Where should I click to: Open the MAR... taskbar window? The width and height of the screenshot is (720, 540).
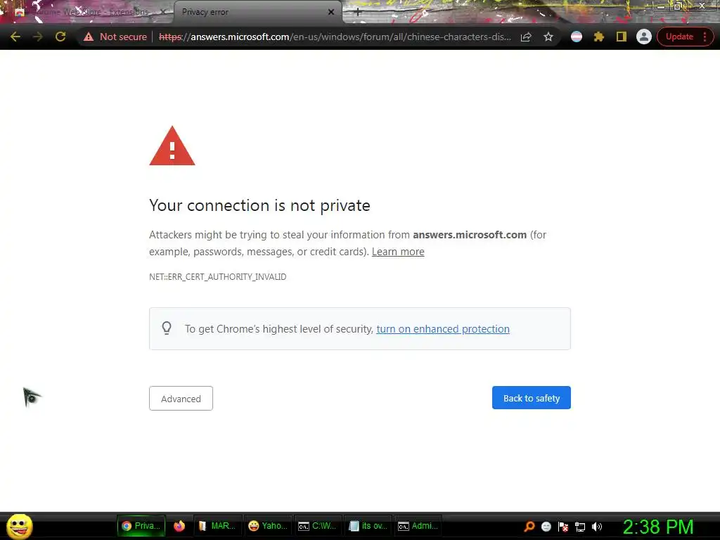217,526
